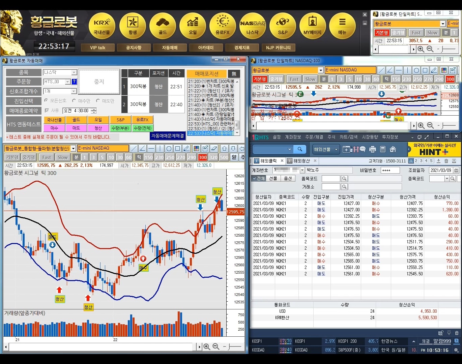Click the blue question mark help icon
462x364 pixels.
(74, 82)
